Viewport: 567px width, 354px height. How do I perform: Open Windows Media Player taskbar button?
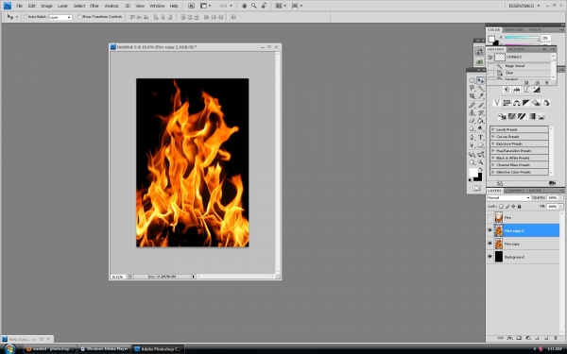tap(104, 349)
